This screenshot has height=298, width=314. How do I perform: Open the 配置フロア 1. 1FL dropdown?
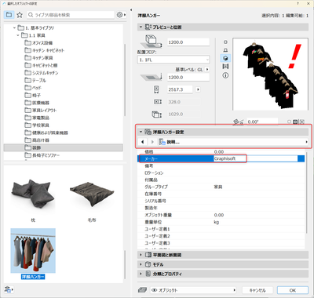point(173,60)
